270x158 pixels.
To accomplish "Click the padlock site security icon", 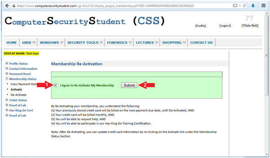I will click(x=14, y=6).
